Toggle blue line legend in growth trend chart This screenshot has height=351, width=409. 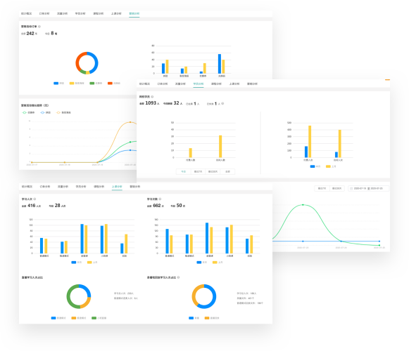(x=46, y=112)
